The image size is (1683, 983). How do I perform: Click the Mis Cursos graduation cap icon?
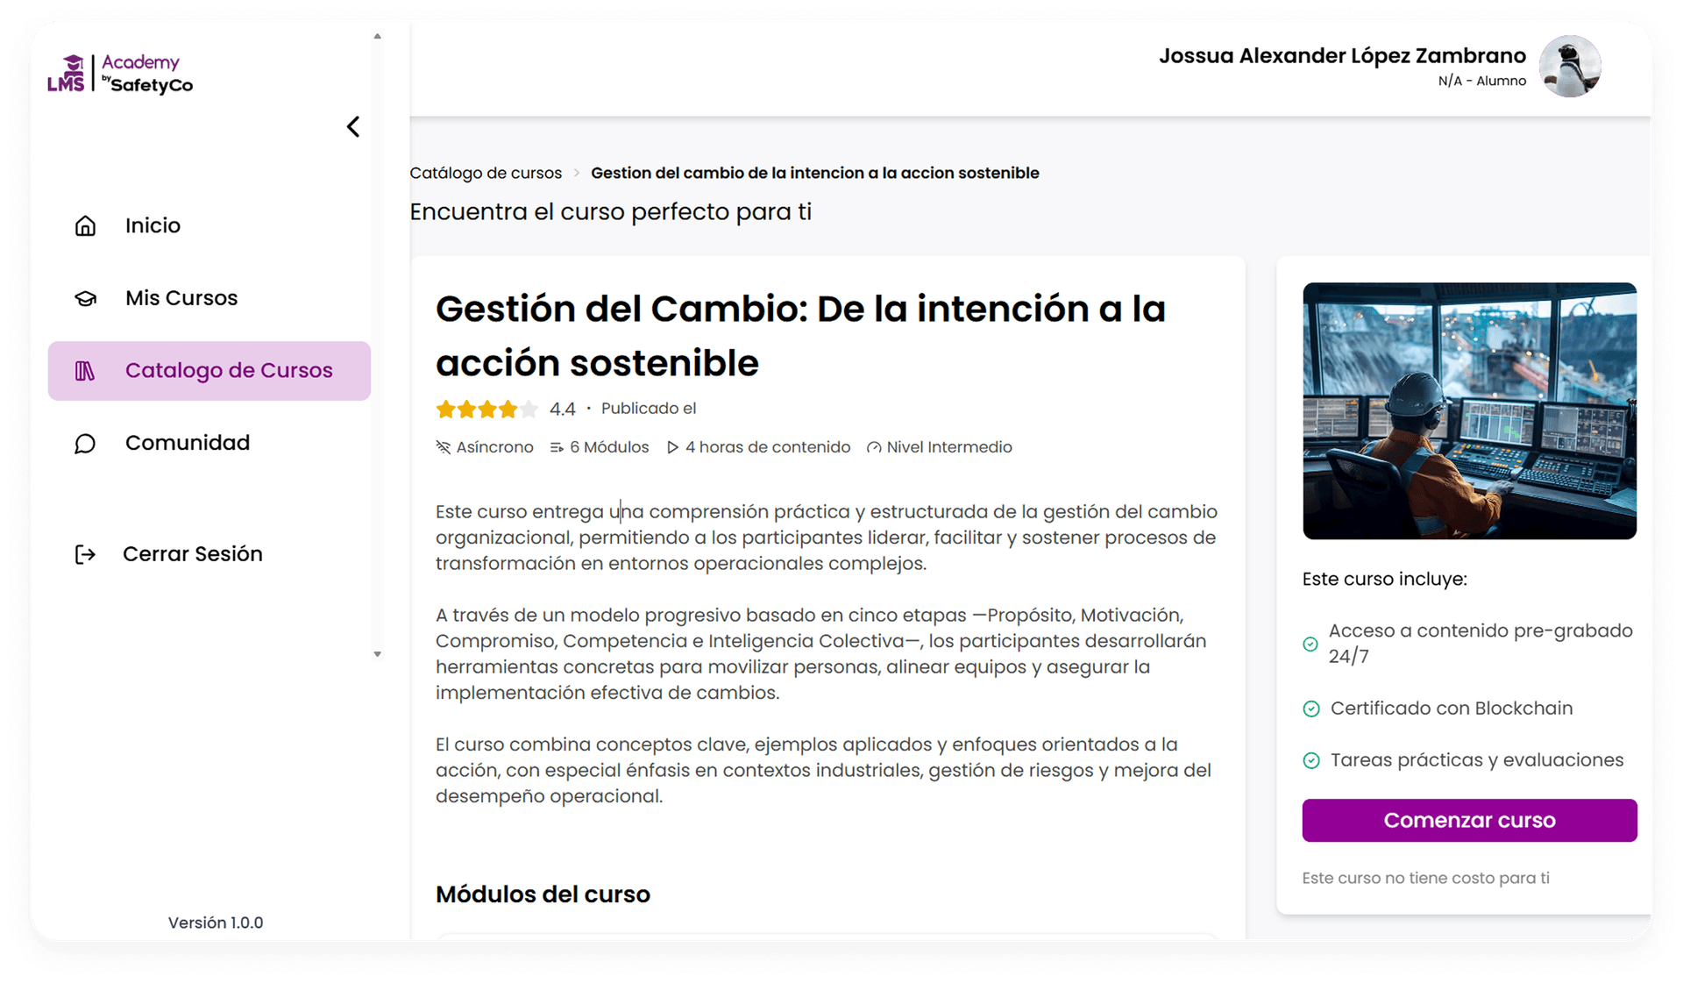pos(85,298)
